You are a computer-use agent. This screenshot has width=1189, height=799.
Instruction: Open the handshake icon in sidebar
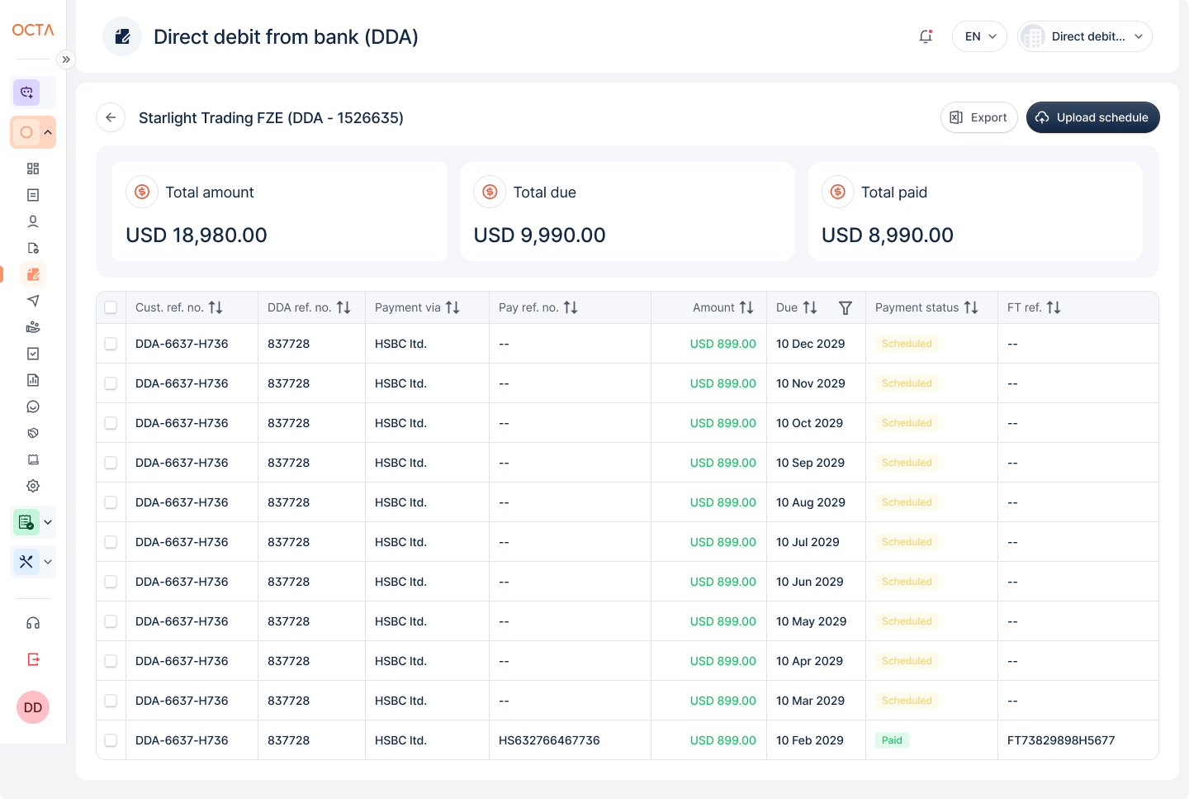[33, 433]
